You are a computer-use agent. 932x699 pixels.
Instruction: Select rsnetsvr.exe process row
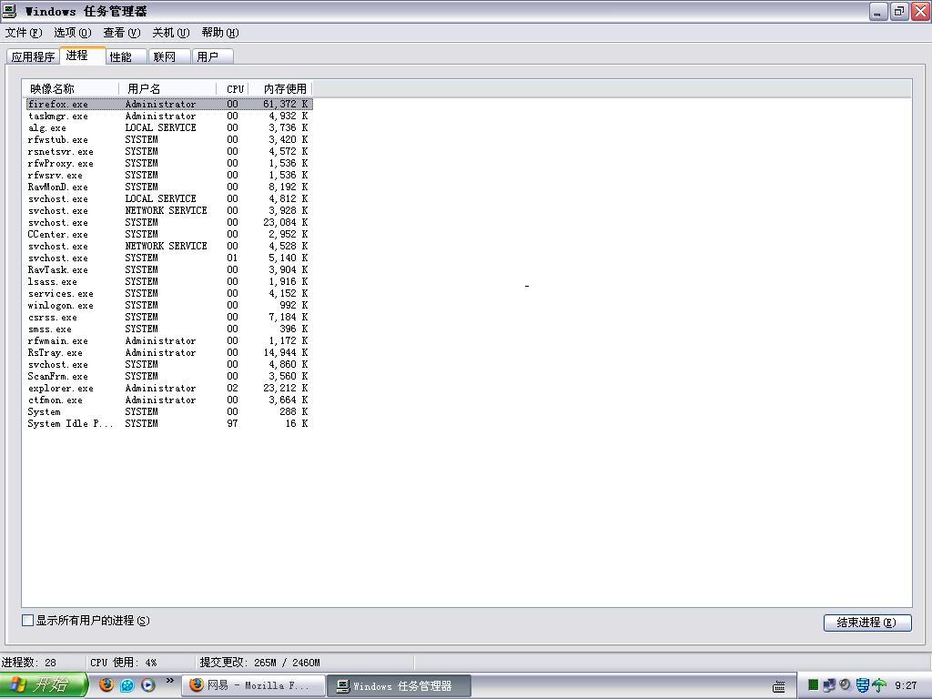169,152
